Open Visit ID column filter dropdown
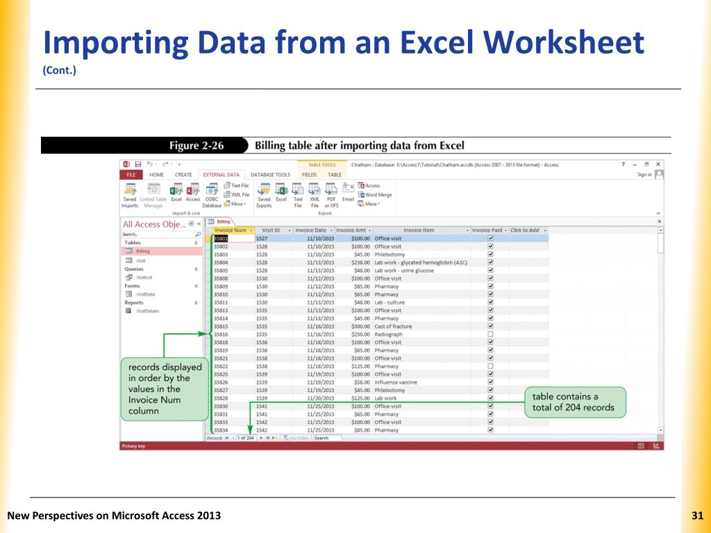Viewport: 711px width, 533px height. pyautogui.click(x=290, y=230)
